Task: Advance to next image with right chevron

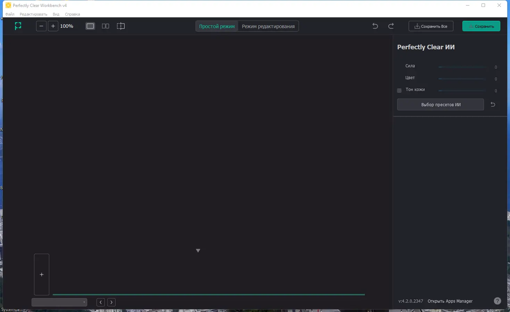Action: point(111,302)
